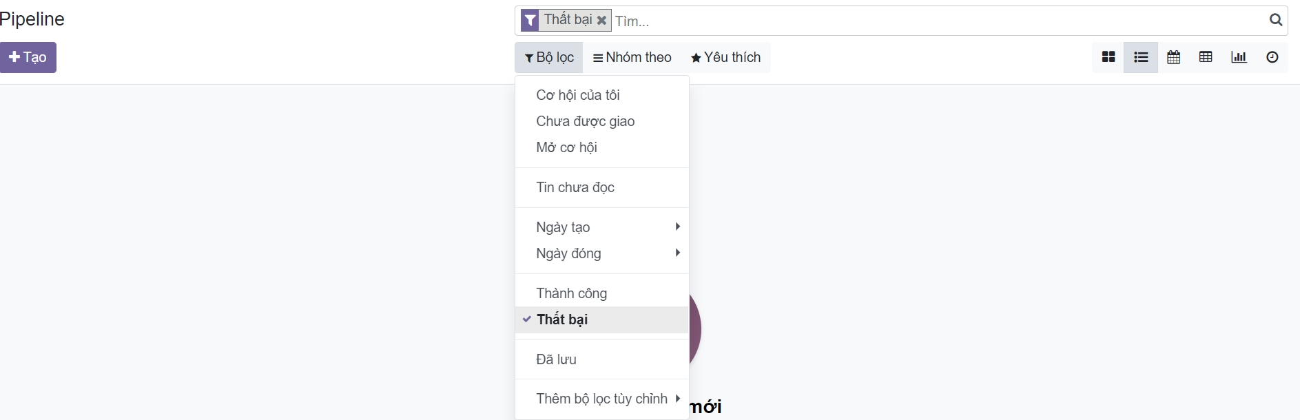Switch to Kanban view
Viewport: 1300px width, 420px height.
pos(1108,57)
